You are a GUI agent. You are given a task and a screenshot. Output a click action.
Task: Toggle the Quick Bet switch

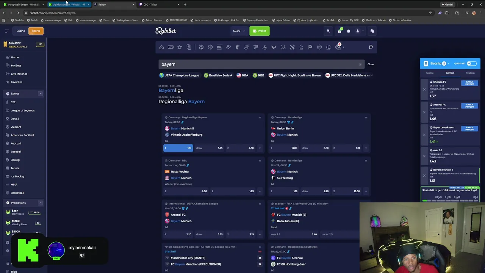point(471,63)
